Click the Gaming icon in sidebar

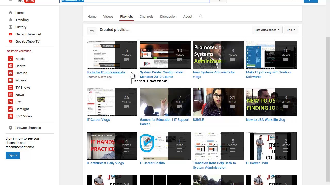(10, 73)
